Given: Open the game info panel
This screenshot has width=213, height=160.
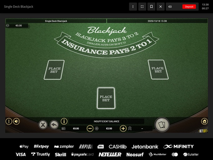Looking at the screenshot, I should click(x=64, y=121).
